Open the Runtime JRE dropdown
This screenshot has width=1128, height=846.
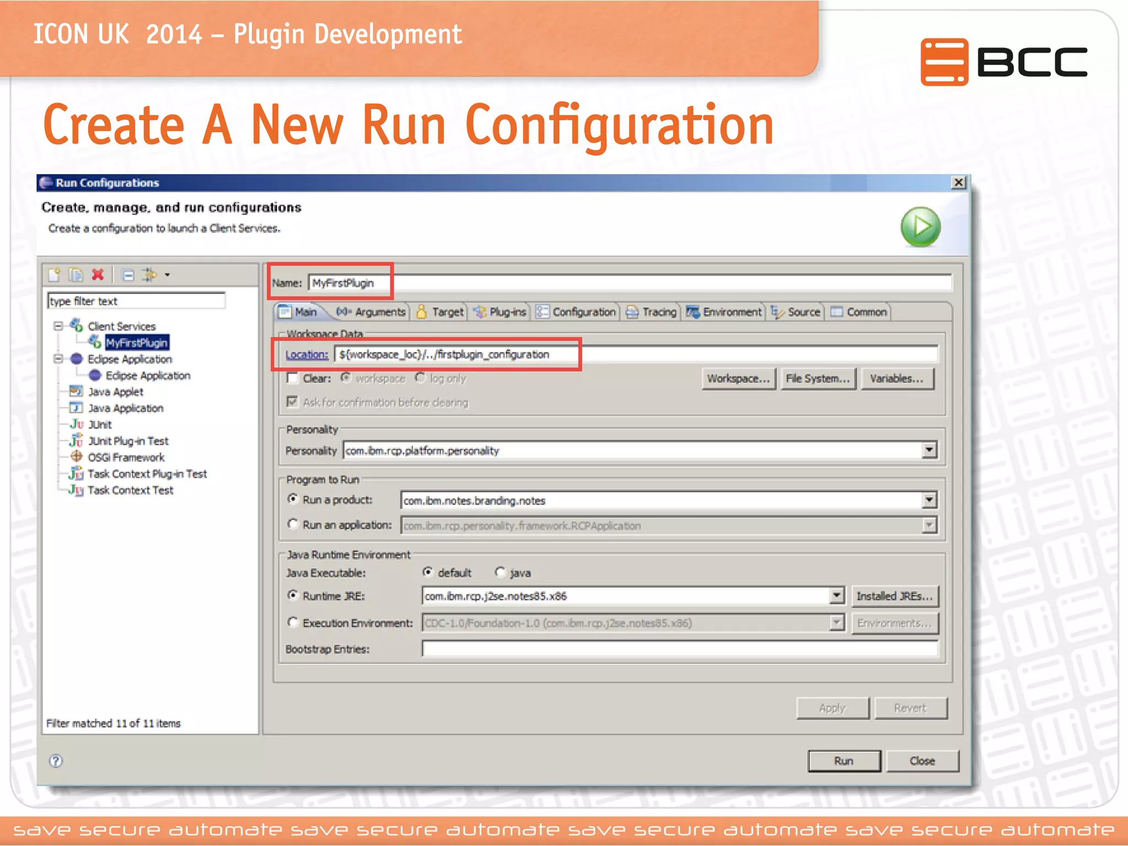[x=837, y=595]
